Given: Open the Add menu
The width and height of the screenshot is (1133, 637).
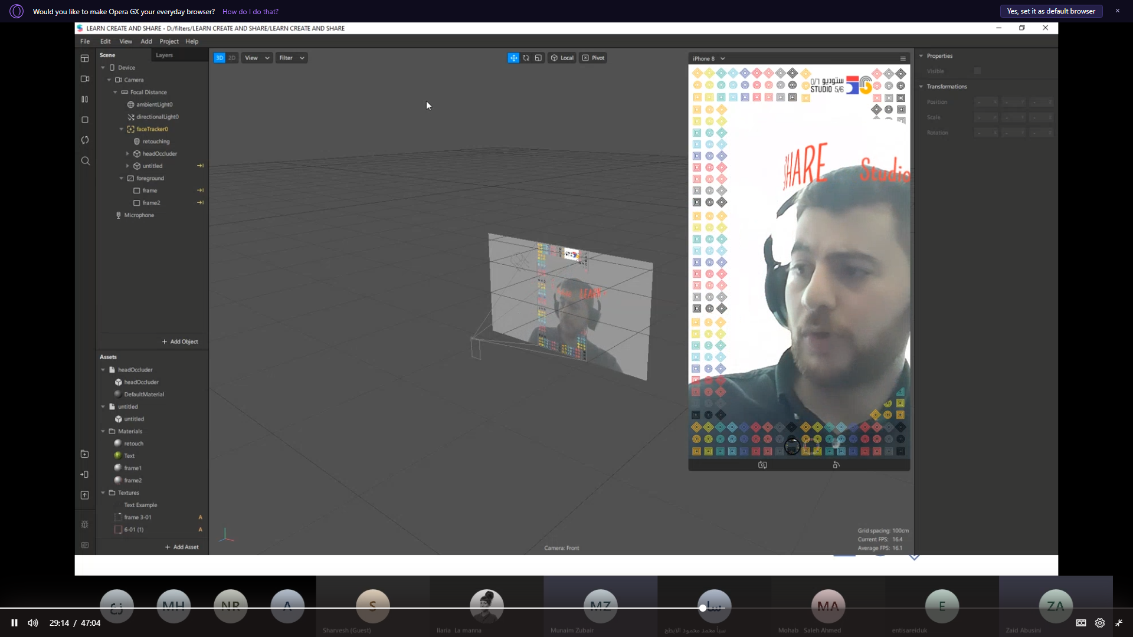Looking at the screenshot, I should (146, 41).
